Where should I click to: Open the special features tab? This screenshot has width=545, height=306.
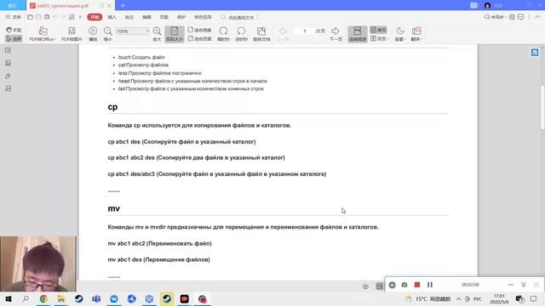coord(203,17)
